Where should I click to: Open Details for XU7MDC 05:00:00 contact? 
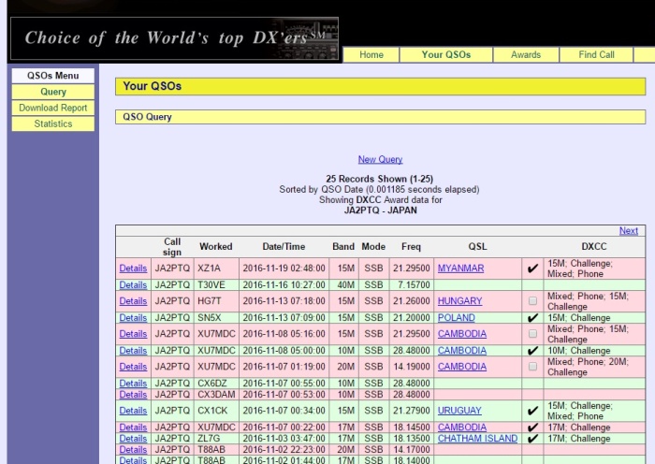tap(133, 351)
